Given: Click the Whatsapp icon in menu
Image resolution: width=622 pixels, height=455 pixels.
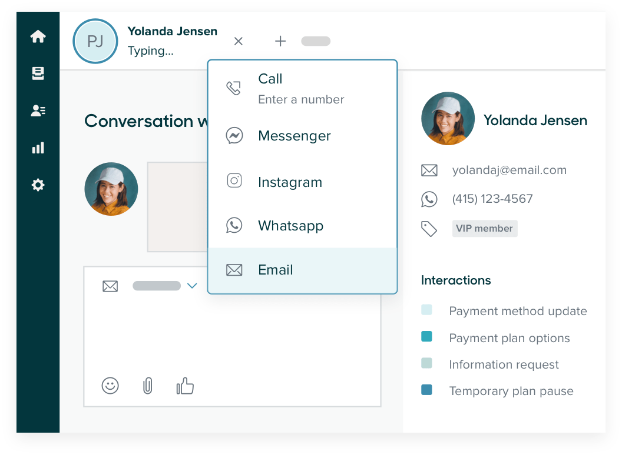Looking at the screenshot, I should (x=234, y=225).
